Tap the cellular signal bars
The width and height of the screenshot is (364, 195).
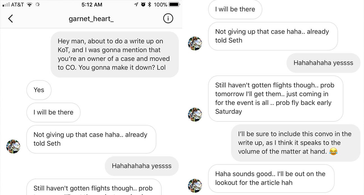pyautogui.click(x=6, y=5)
